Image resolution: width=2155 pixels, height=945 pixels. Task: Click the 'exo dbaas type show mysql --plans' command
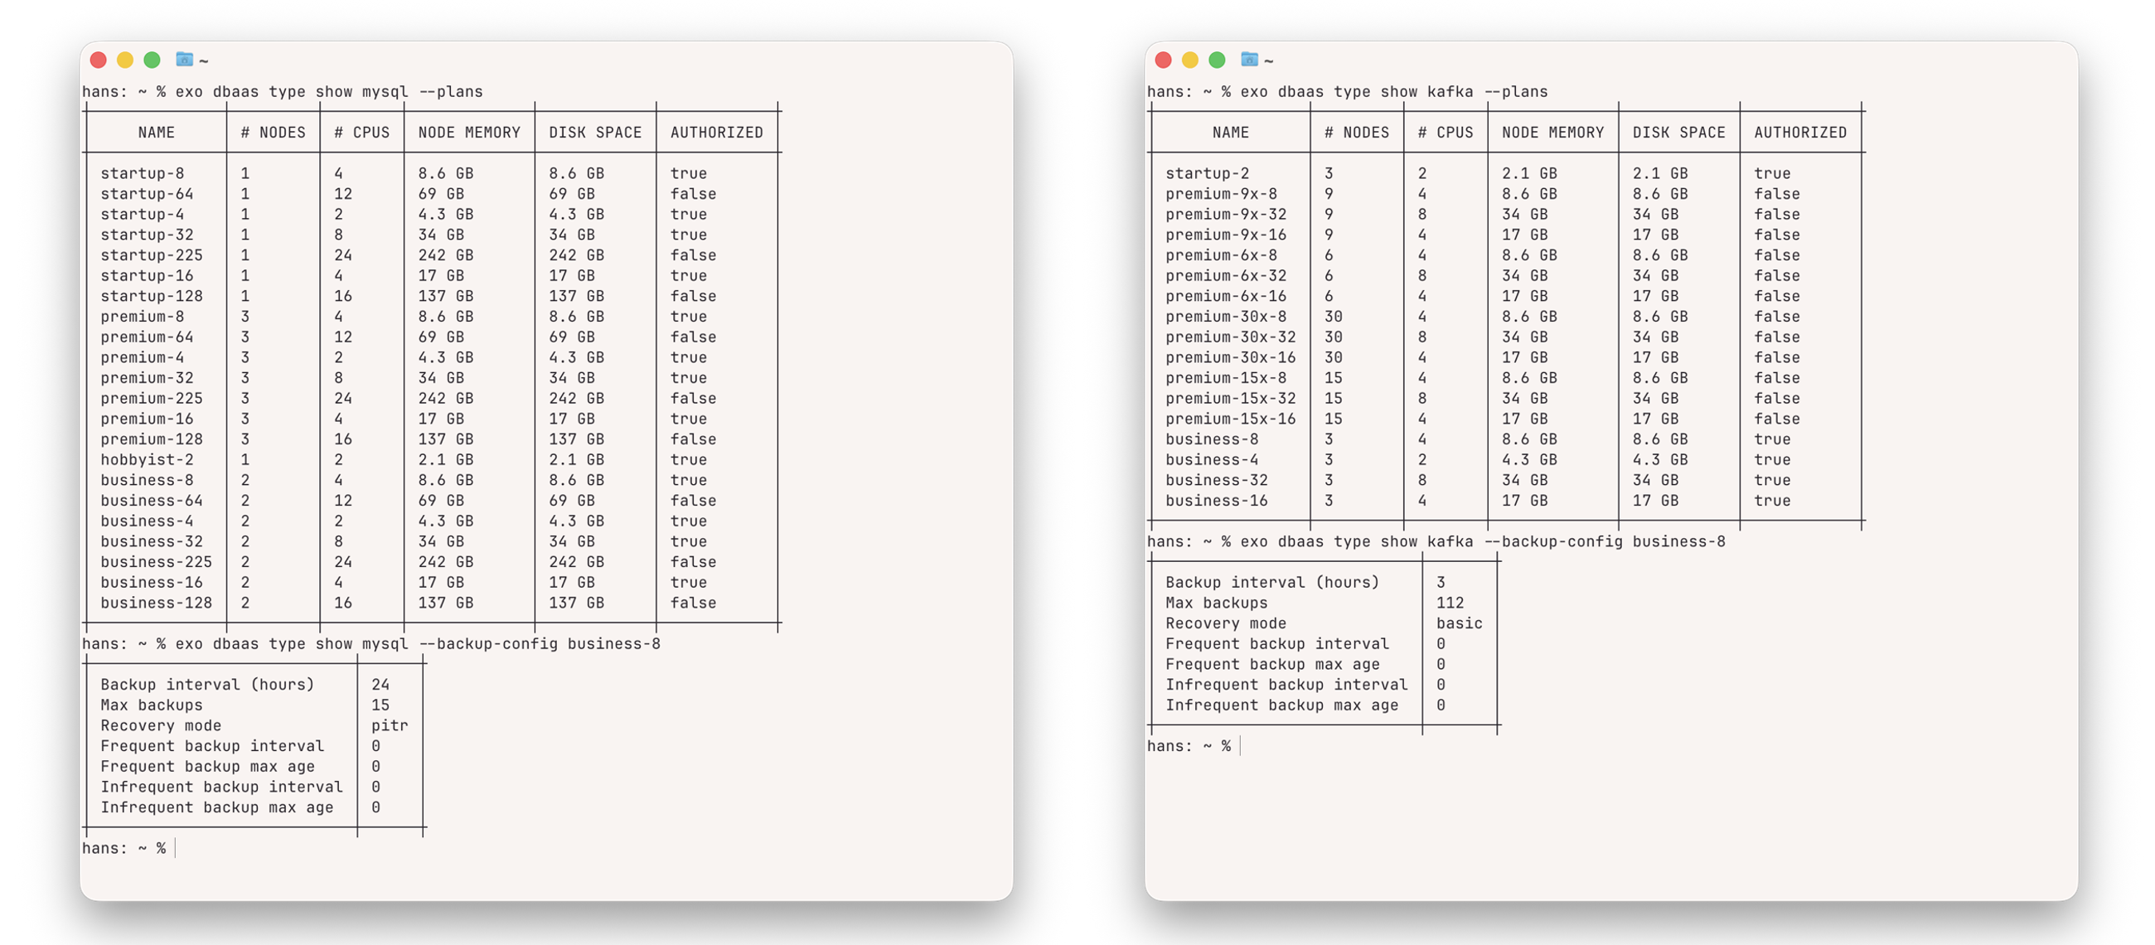[x=329, y=91]
